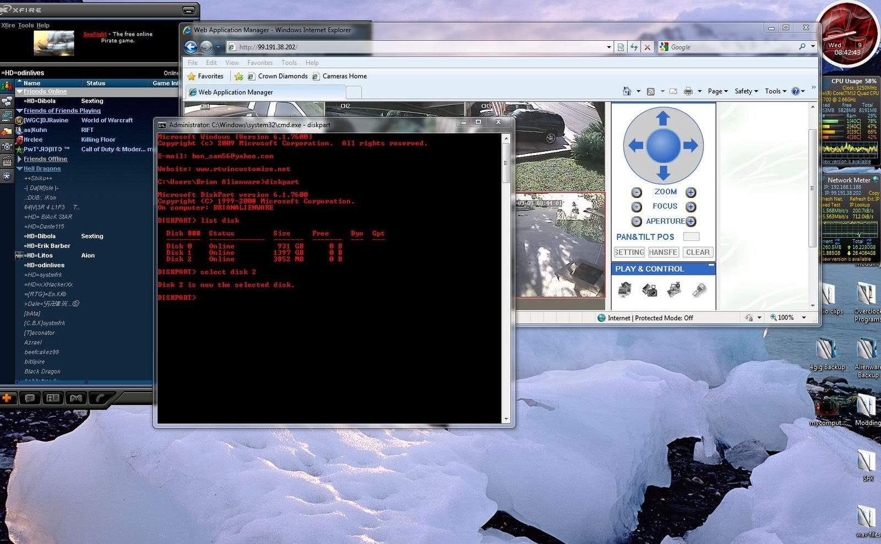Click the Favorites star button in IE
Image resolution: width=881 pixels, height=544 pixels.
(x=205, y=76)
